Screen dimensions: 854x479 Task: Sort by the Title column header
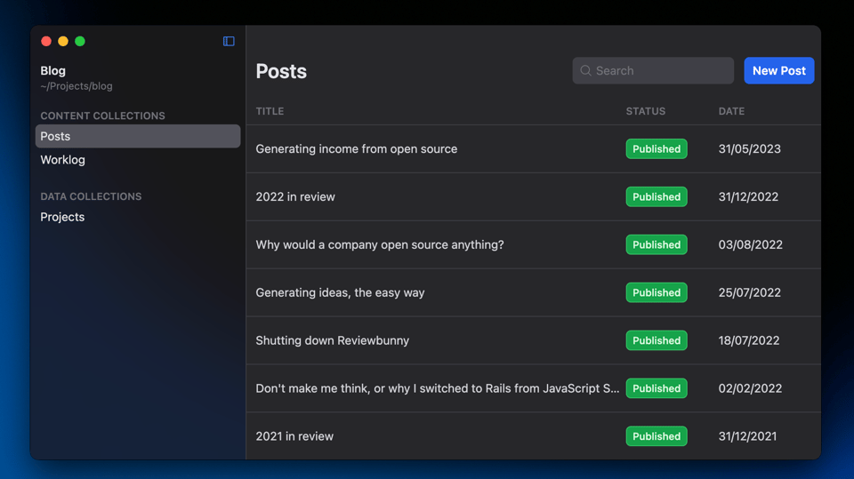pos(270,111)
